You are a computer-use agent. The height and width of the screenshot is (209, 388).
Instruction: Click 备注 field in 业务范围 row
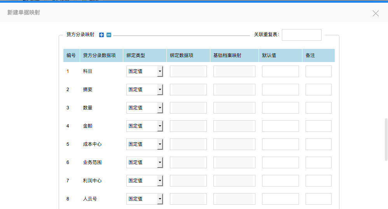[x=318, y=162]
